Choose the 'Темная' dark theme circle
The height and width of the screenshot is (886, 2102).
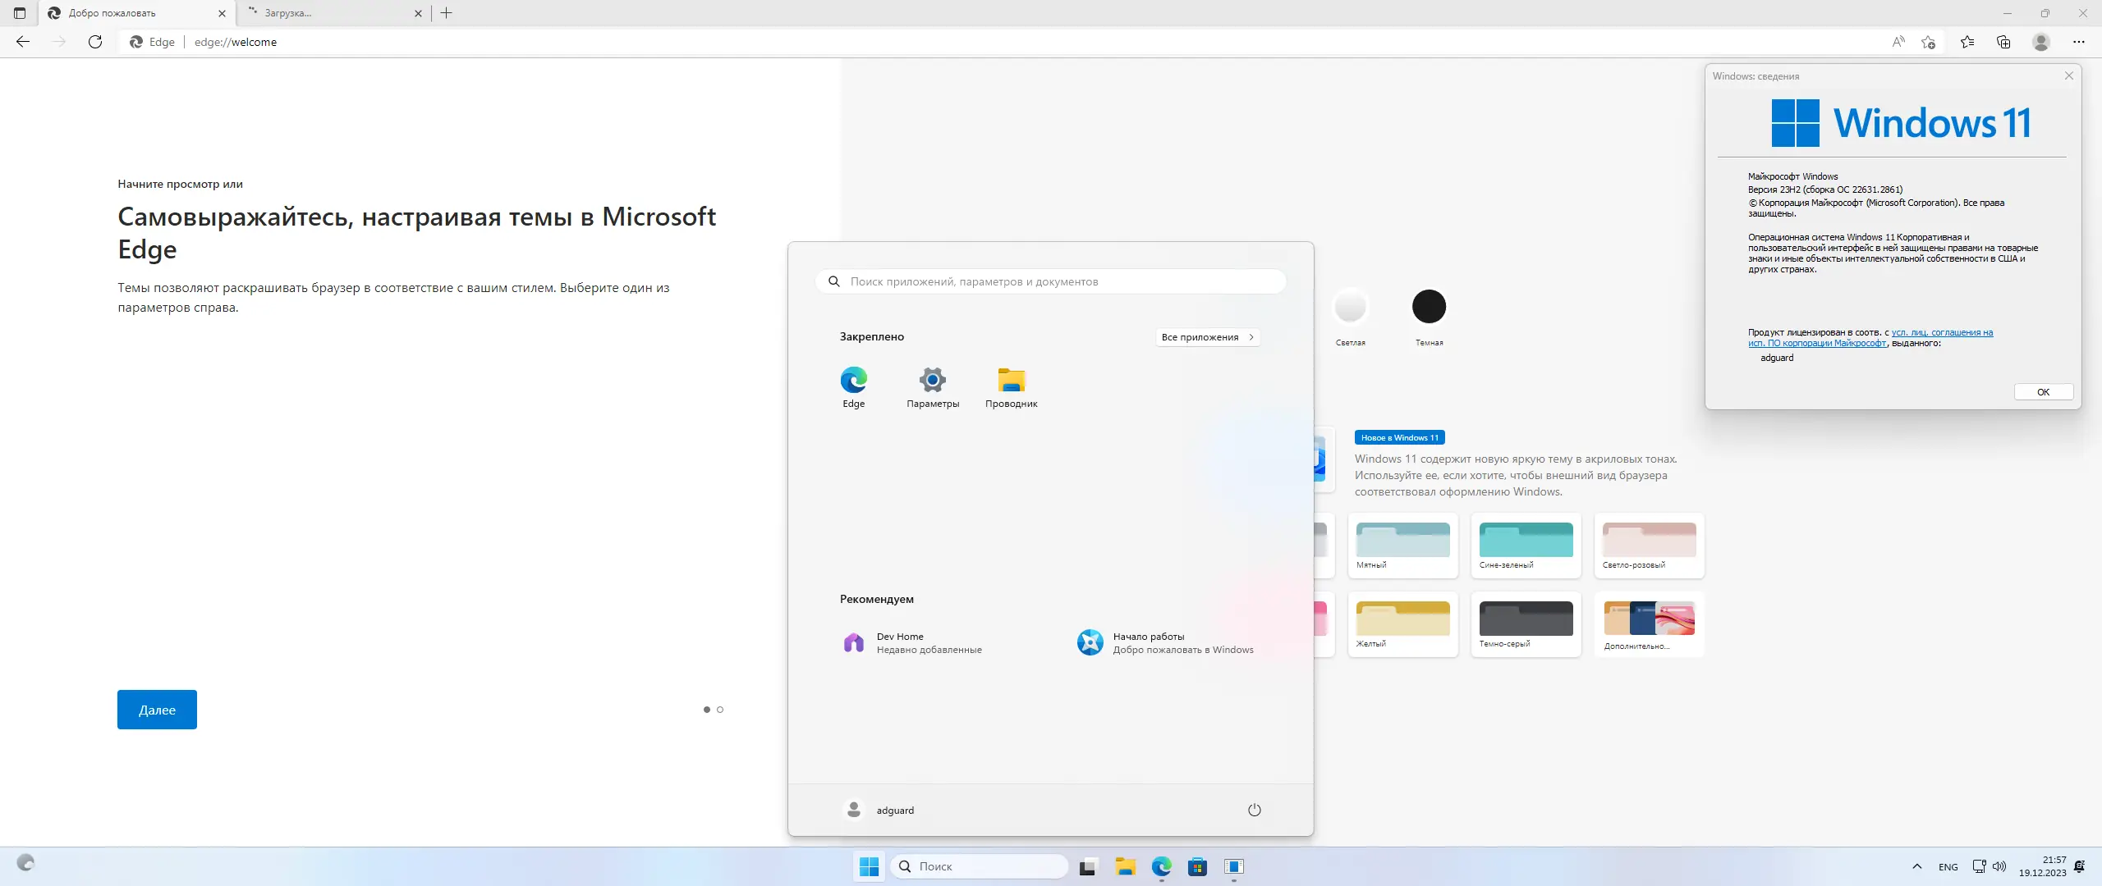tap(1429, 307)
